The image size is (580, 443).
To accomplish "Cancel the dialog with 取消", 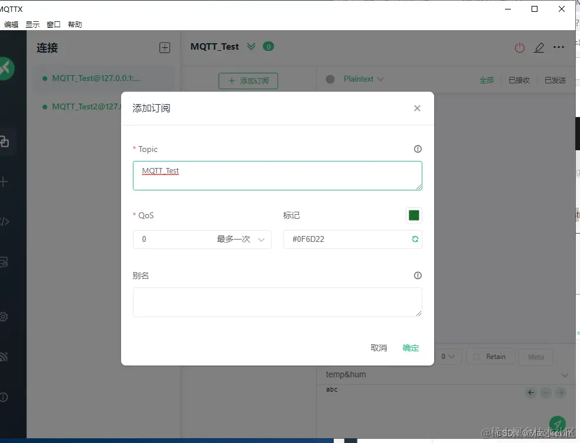I will pos(379,348).
